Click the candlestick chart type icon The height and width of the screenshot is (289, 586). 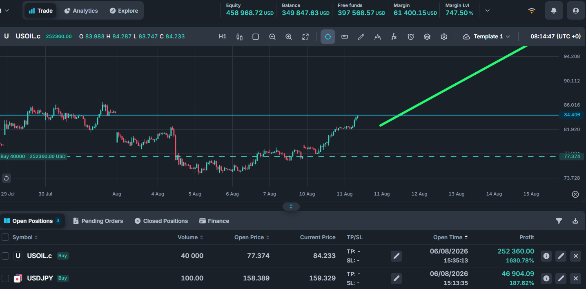pyautogui.click(x=239, y=37)
